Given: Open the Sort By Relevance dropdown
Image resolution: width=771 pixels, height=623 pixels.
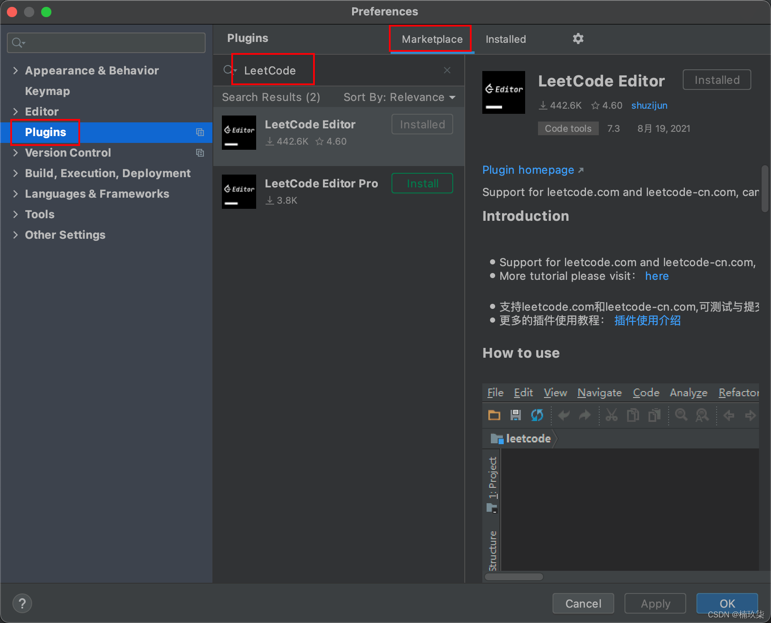Looking at the screenshot, I should point(400,97).
